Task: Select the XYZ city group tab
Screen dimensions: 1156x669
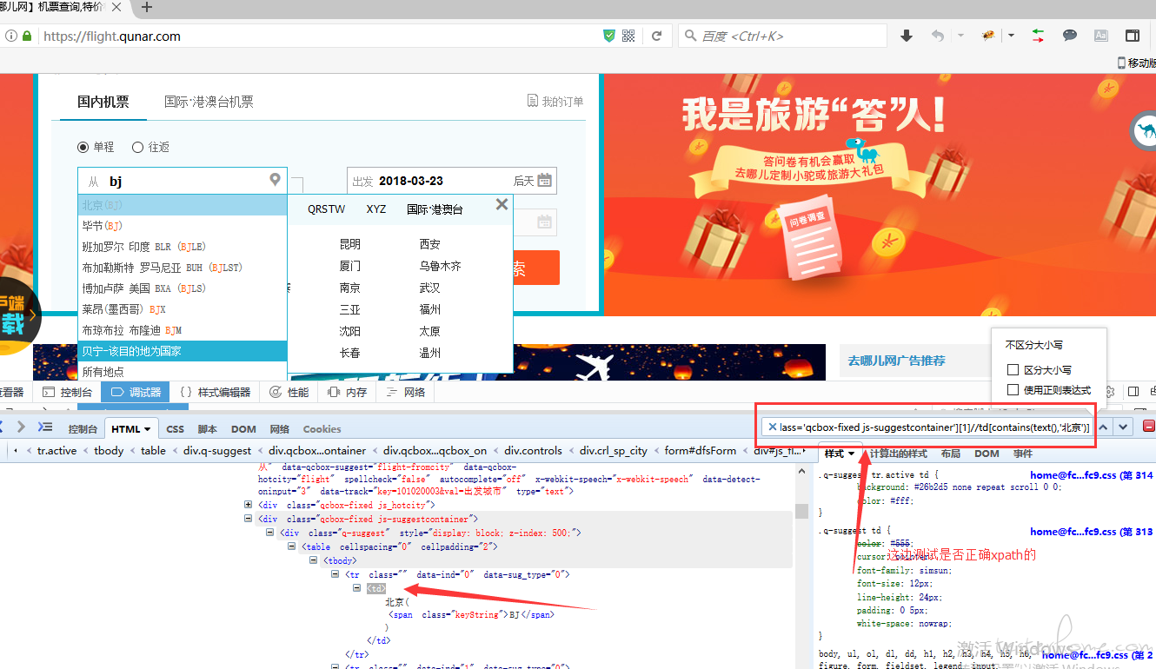Action: (x=375, y=209)
